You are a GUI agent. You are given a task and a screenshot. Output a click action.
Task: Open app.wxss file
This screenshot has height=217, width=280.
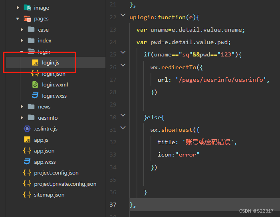point(45,162)
